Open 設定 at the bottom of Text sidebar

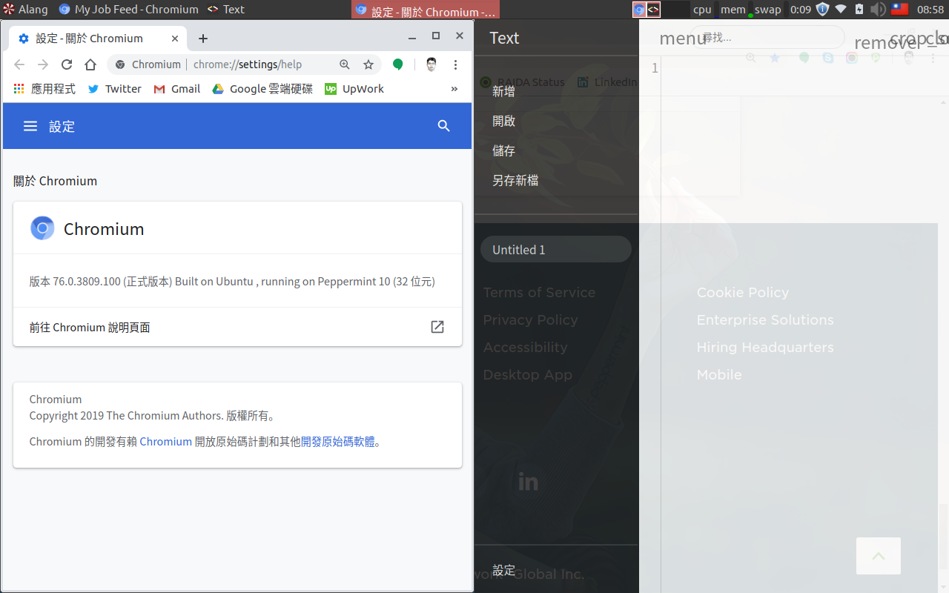coord(504,570)
